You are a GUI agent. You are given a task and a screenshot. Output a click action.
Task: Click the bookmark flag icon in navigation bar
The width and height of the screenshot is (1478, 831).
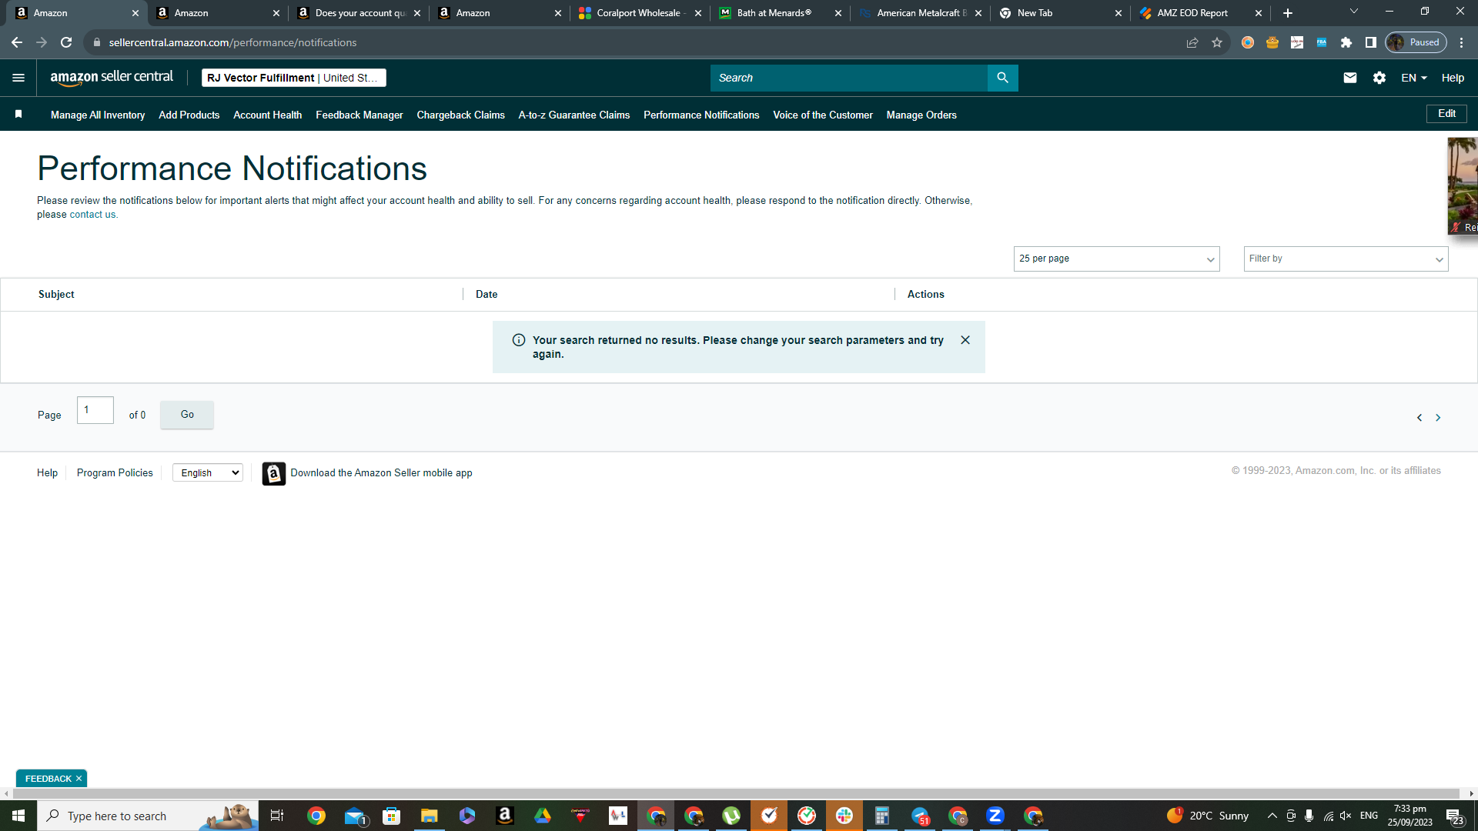[x=18, y=115]
